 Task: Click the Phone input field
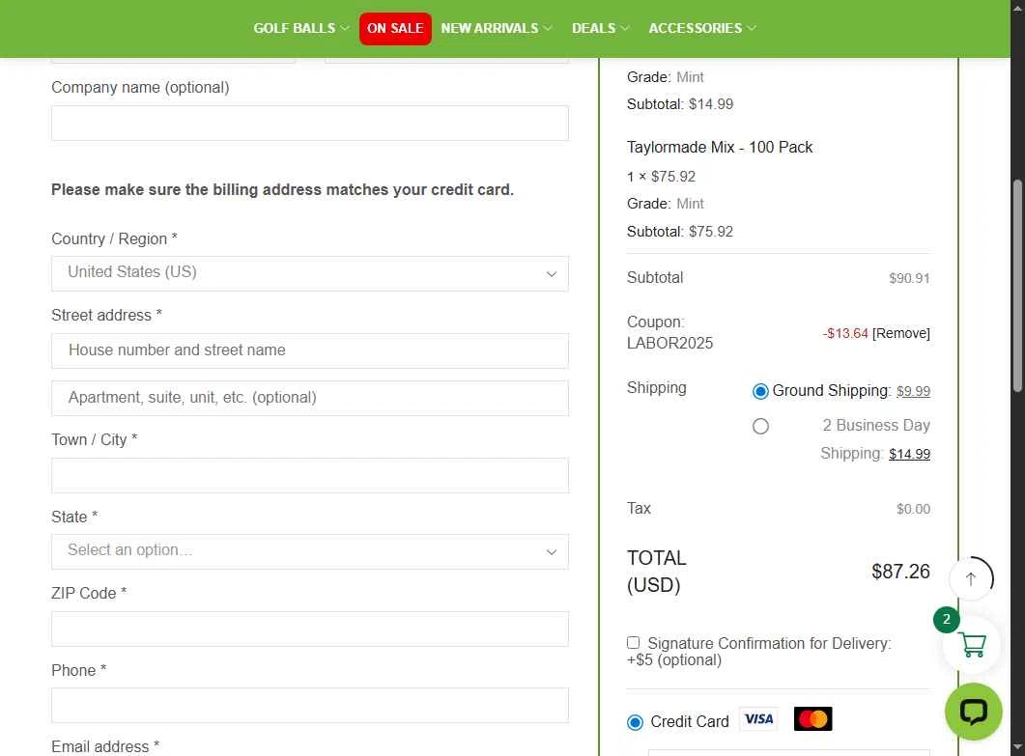tap(310, 705)
